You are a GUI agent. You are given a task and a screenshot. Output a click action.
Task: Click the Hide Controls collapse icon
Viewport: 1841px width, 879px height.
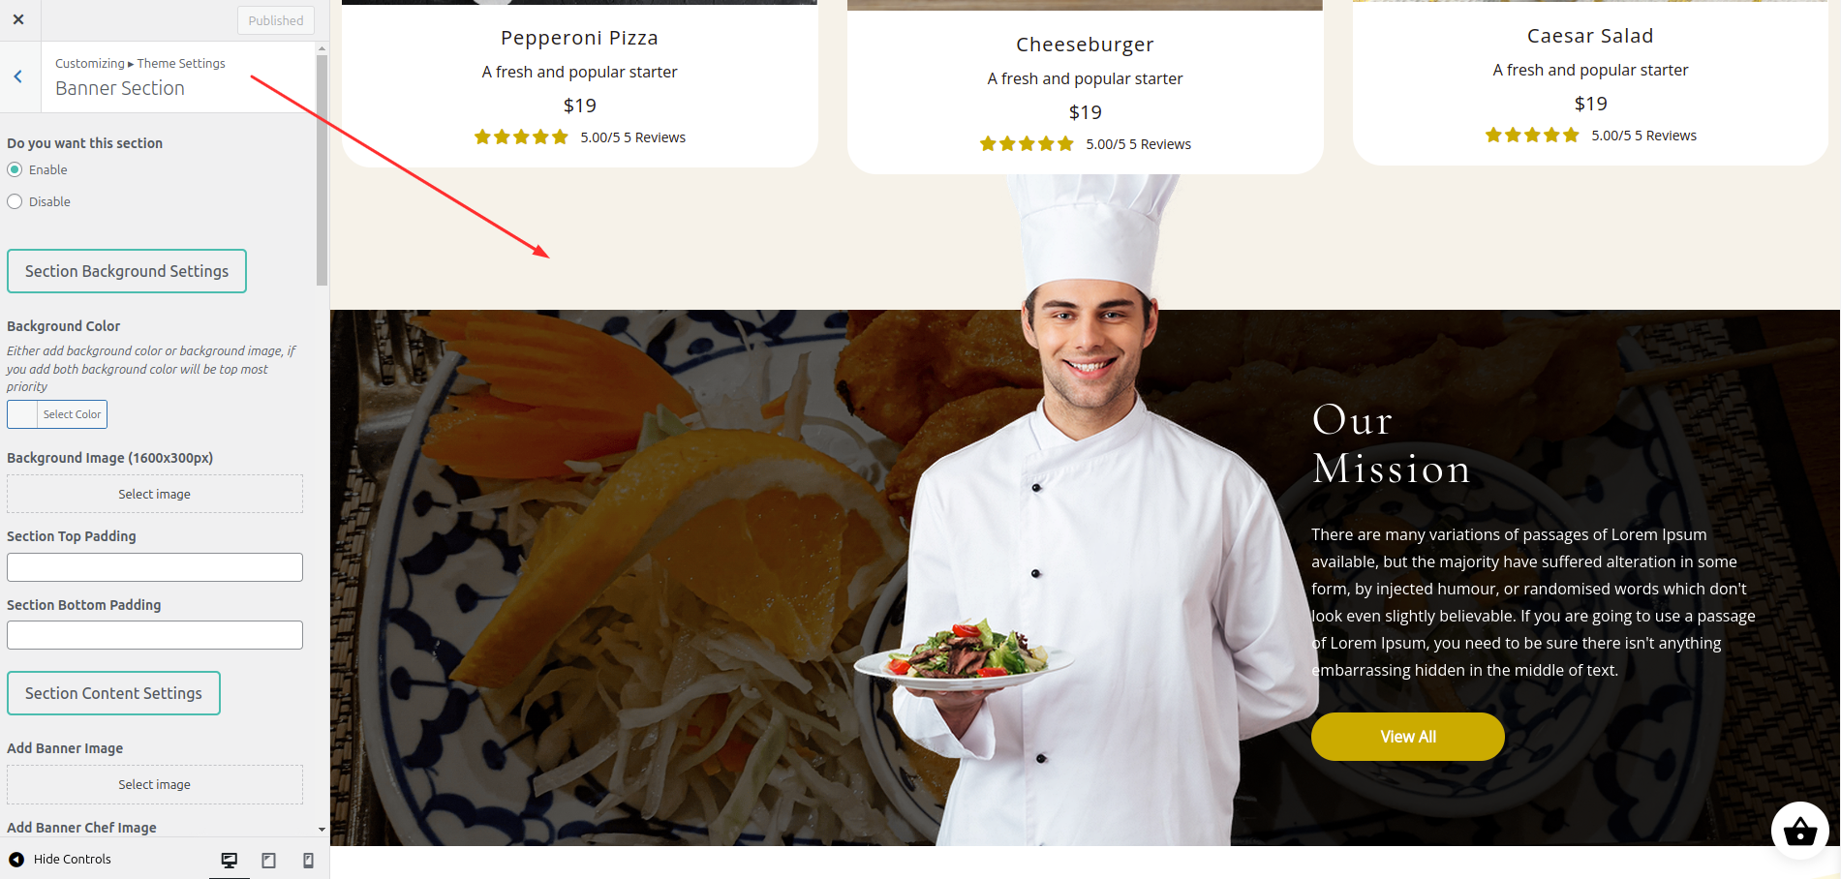click(x=16, y=859)
